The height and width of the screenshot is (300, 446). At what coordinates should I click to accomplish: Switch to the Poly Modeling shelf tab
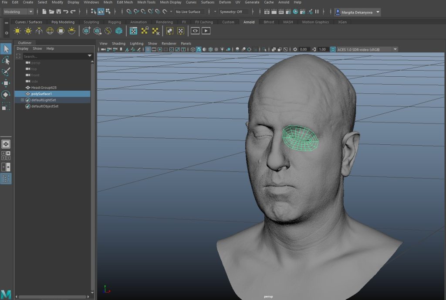[63, 22]
